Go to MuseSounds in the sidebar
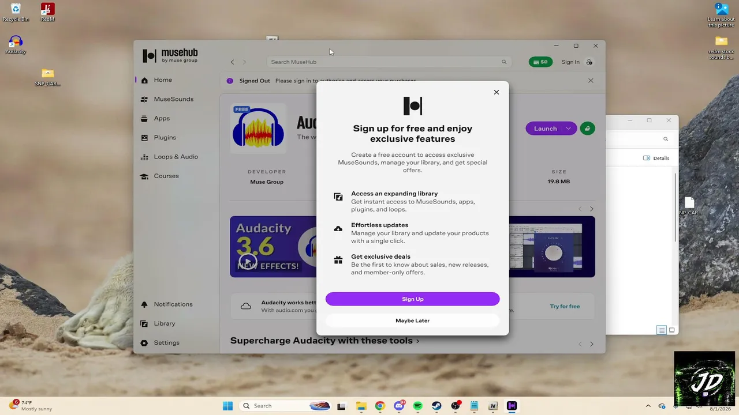The image size is (739, 415). (173, 99)
